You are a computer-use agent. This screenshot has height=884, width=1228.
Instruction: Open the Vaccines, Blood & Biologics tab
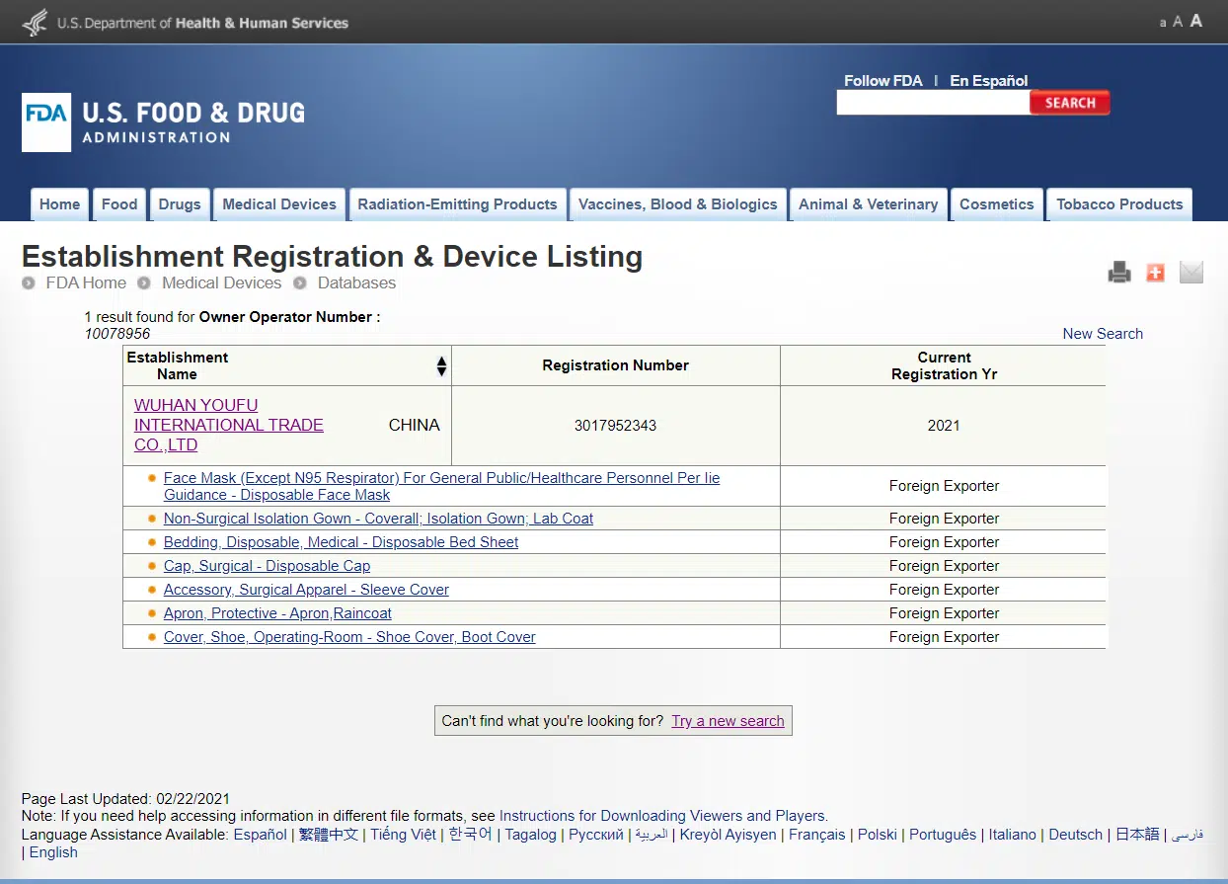pos(678,204)
